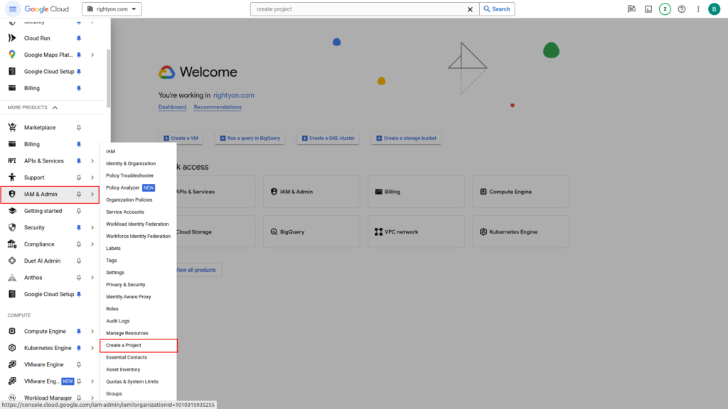This screenshot has height=409, width=728.
Task: Collapse the MORE PRODUCTS section
Action: [55, 108]
